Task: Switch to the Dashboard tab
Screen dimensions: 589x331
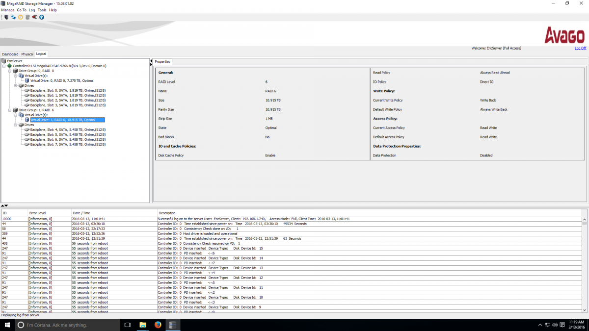Action: (10, 54)
